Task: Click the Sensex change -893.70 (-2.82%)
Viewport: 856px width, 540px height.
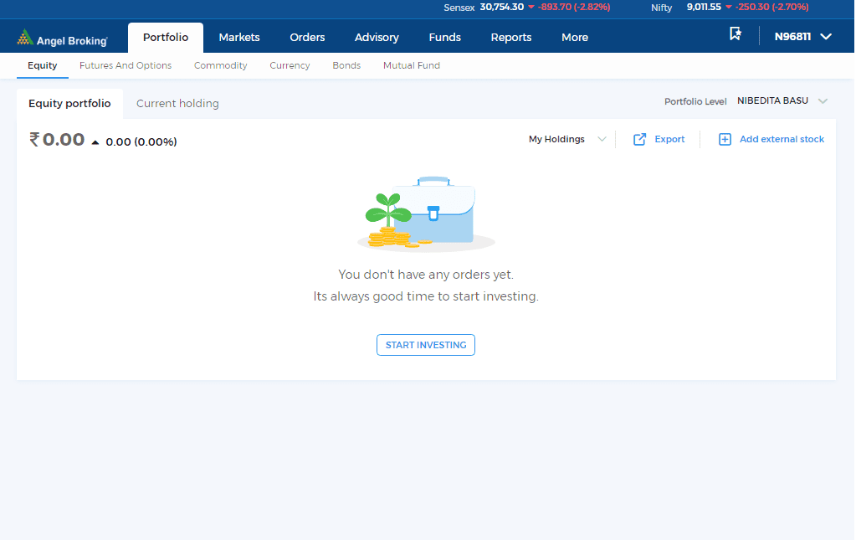Action: pos(574,7)
